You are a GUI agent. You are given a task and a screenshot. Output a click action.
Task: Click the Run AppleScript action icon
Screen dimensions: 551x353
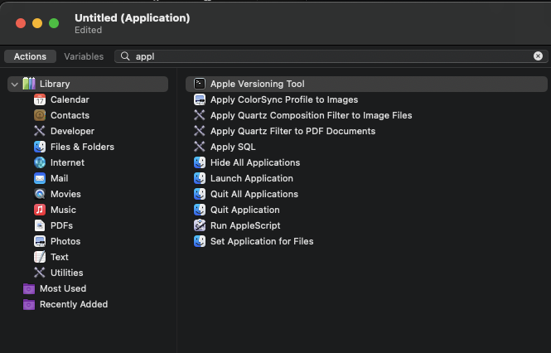pos(200,225)
